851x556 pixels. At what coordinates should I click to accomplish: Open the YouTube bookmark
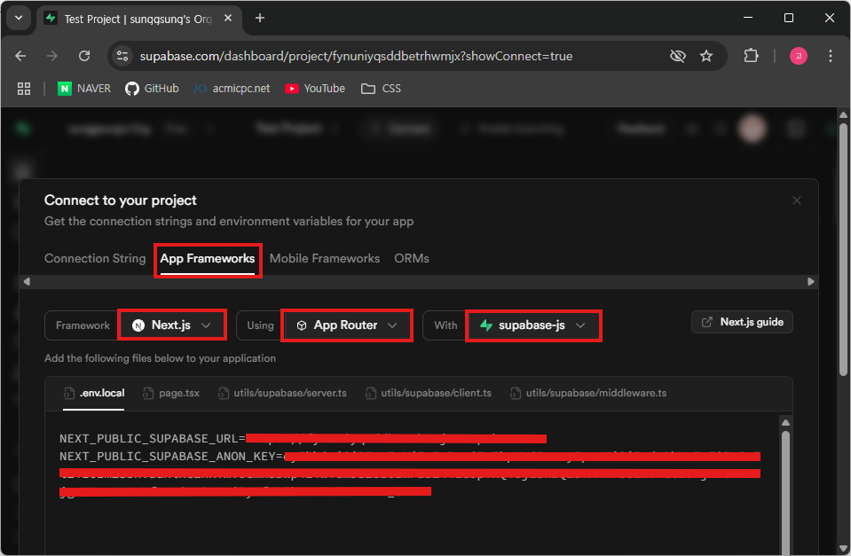[315, 89]
